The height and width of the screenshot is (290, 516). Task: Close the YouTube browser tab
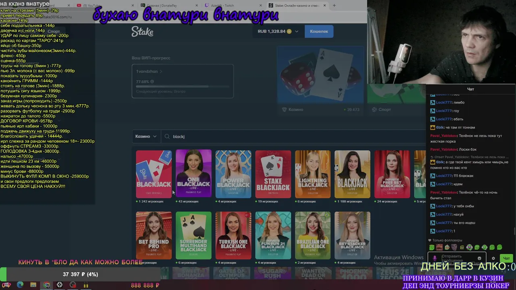132,6
